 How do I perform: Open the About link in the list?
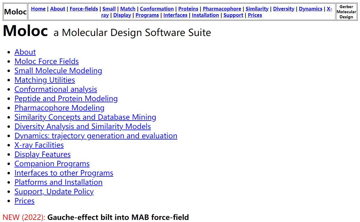pyautogui.click(x=25, y=52)
